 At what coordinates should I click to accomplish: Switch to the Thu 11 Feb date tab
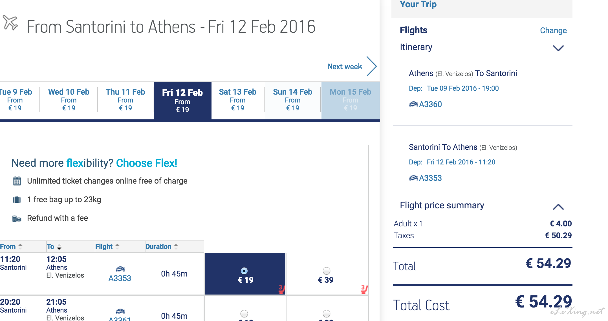tap(125, 100)
